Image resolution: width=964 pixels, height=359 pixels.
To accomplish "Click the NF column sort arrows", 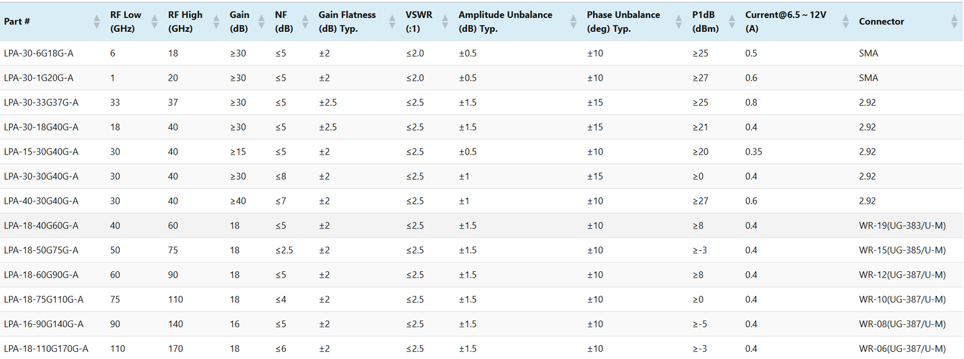I will point(305,22).
